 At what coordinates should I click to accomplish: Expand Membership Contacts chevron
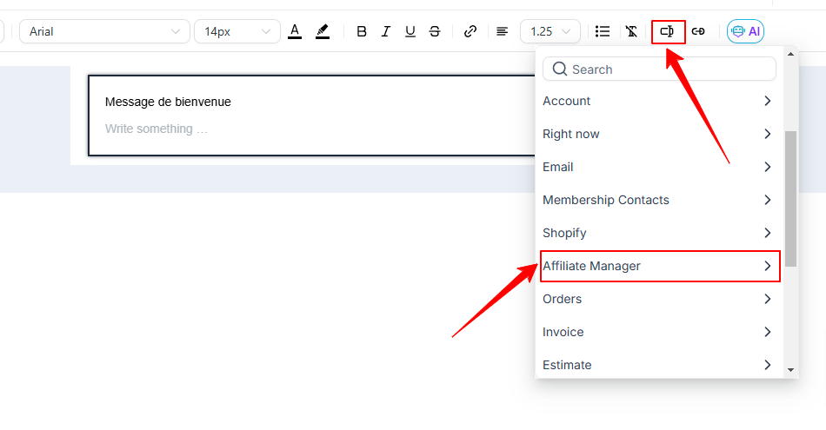click(768, 200)
